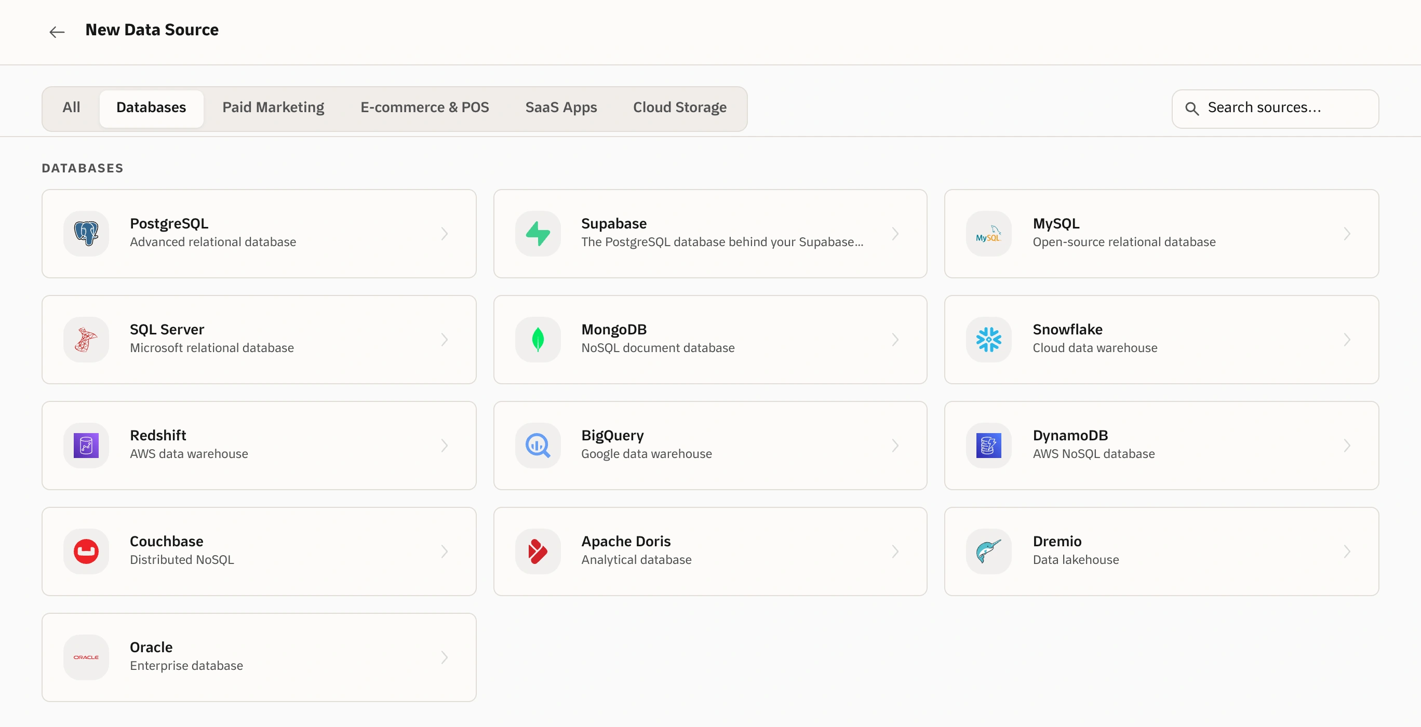Click the PostgreSQL elephant logo icon
Screen dimensions: 1421x727
pos(86,233)
